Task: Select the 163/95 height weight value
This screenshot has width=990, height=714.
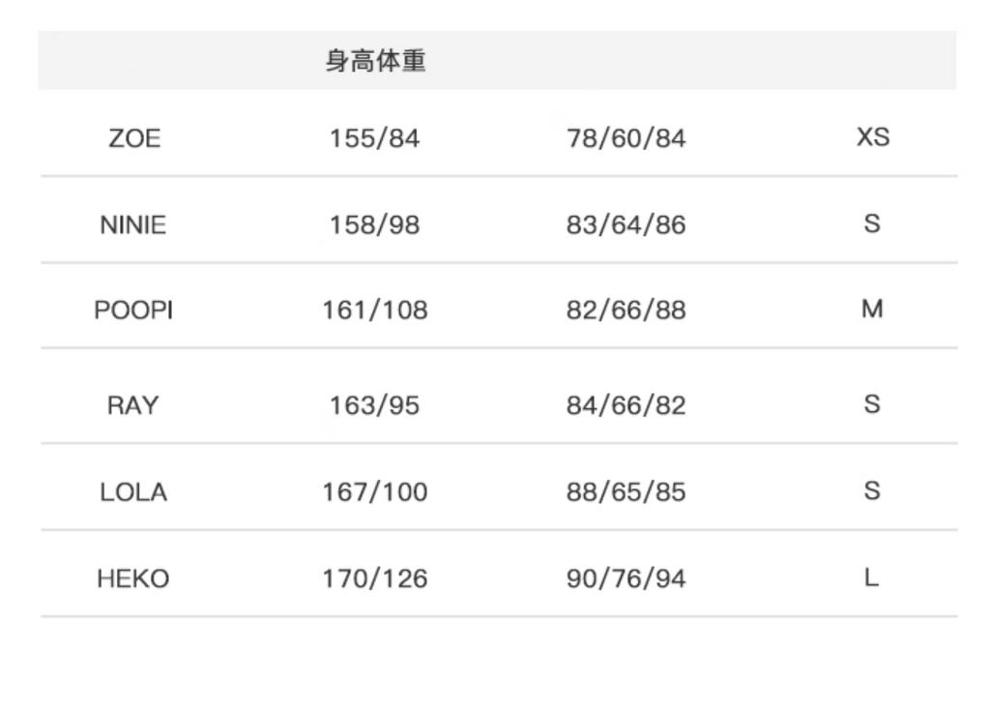Action: [x=375, y=405]
